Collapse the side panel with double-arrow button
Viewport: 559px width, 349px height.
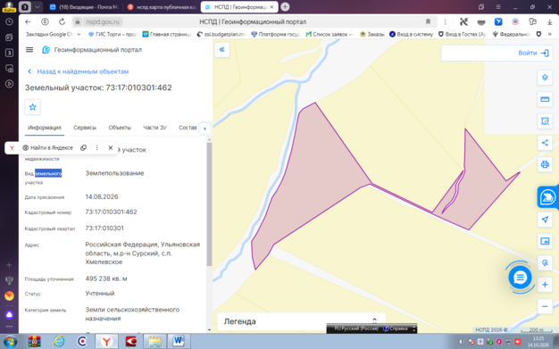(x=221, y=50)
